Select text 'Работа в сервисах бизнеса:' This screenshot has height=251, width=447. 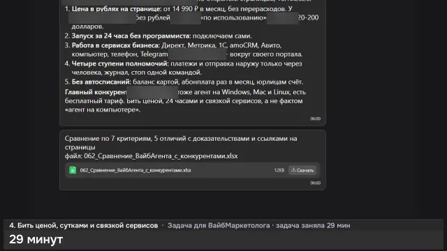tap(116, 45)
